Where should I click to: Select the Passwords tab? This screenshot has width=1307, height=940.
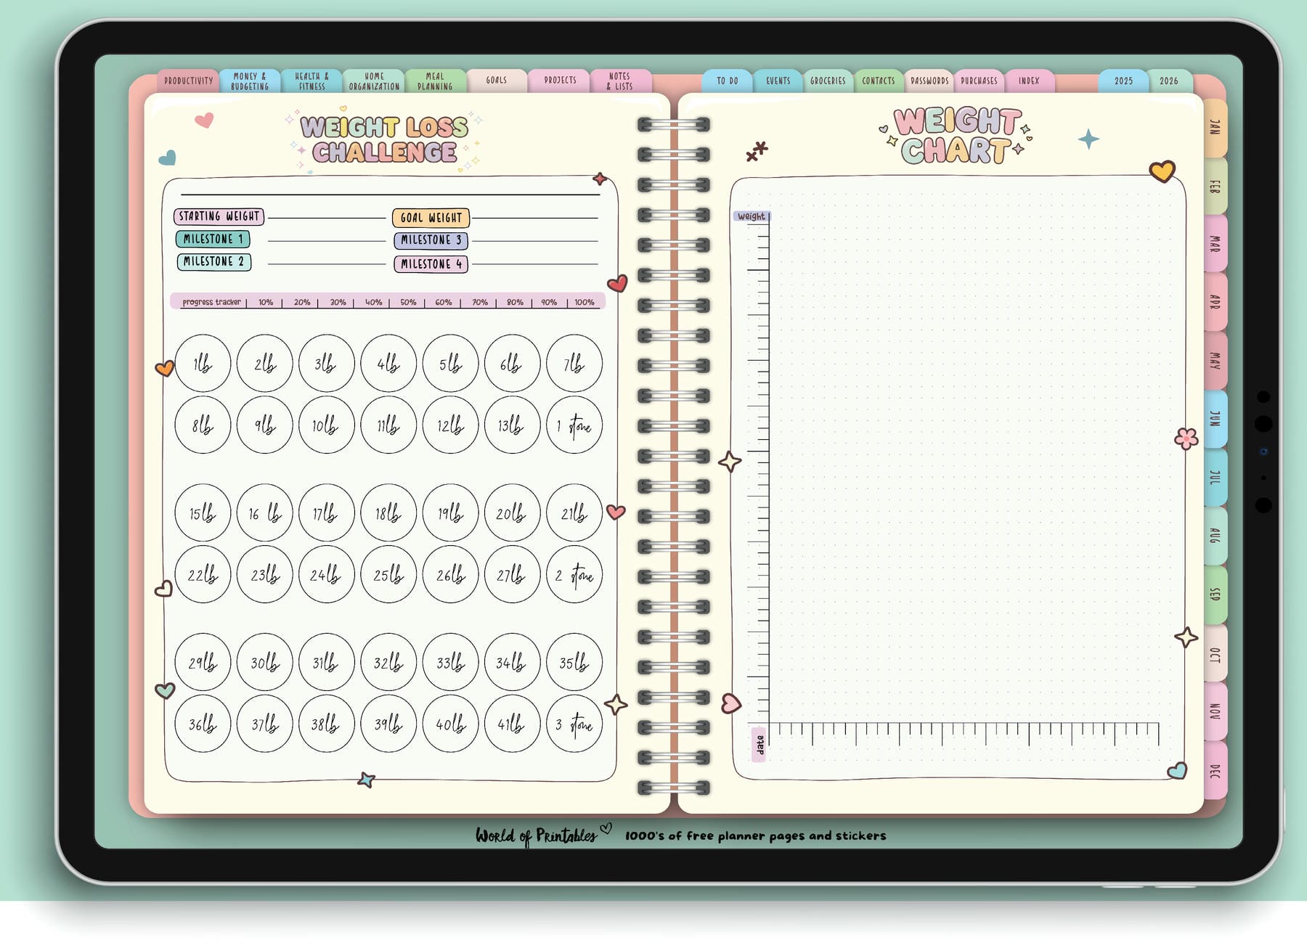[929, 81]
